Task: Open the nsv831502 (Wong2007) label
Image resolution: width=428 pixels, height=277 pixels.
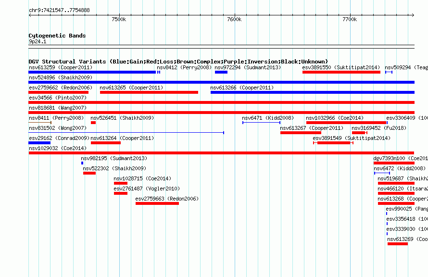Action: coord(58,128)
